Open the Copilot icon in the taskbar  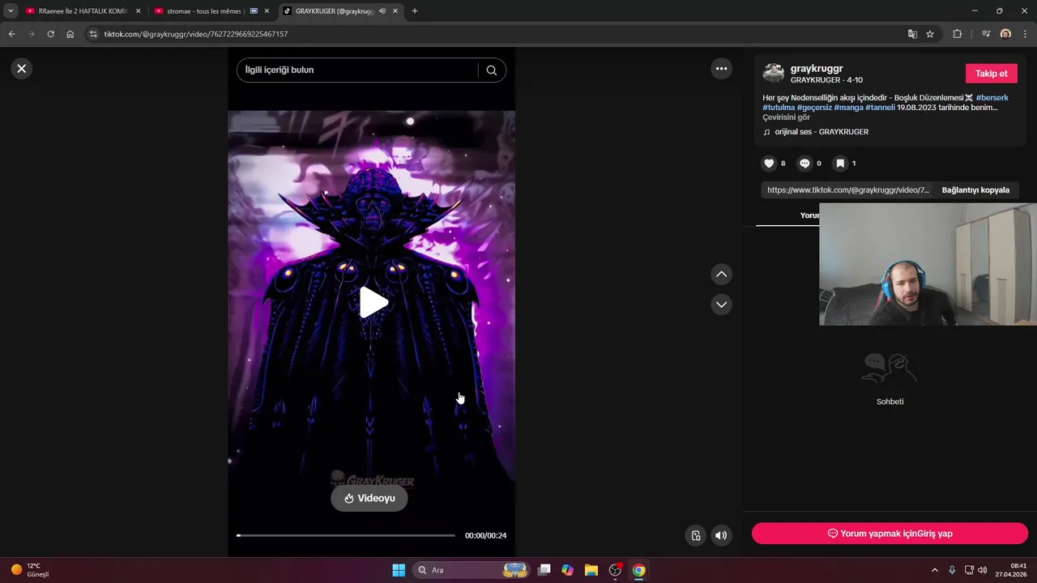tap(568, 570)
